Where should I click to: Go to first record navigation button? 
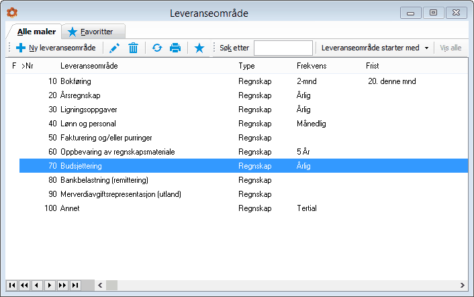[12, 285]
